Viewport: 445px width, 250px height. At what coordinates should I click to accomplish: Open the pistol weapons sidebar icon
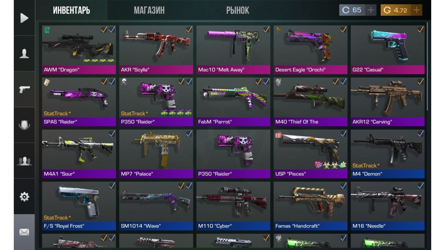(24, 89)
